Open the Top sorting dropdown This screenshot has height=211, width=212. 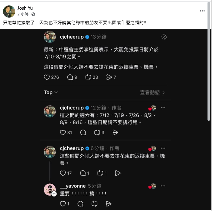click(51, 92)
